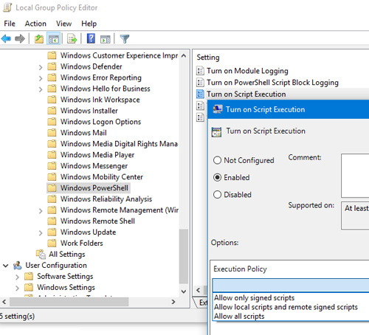Click the Turn on Script Execution list icon
369x335 pixels.
pos(200,94)
